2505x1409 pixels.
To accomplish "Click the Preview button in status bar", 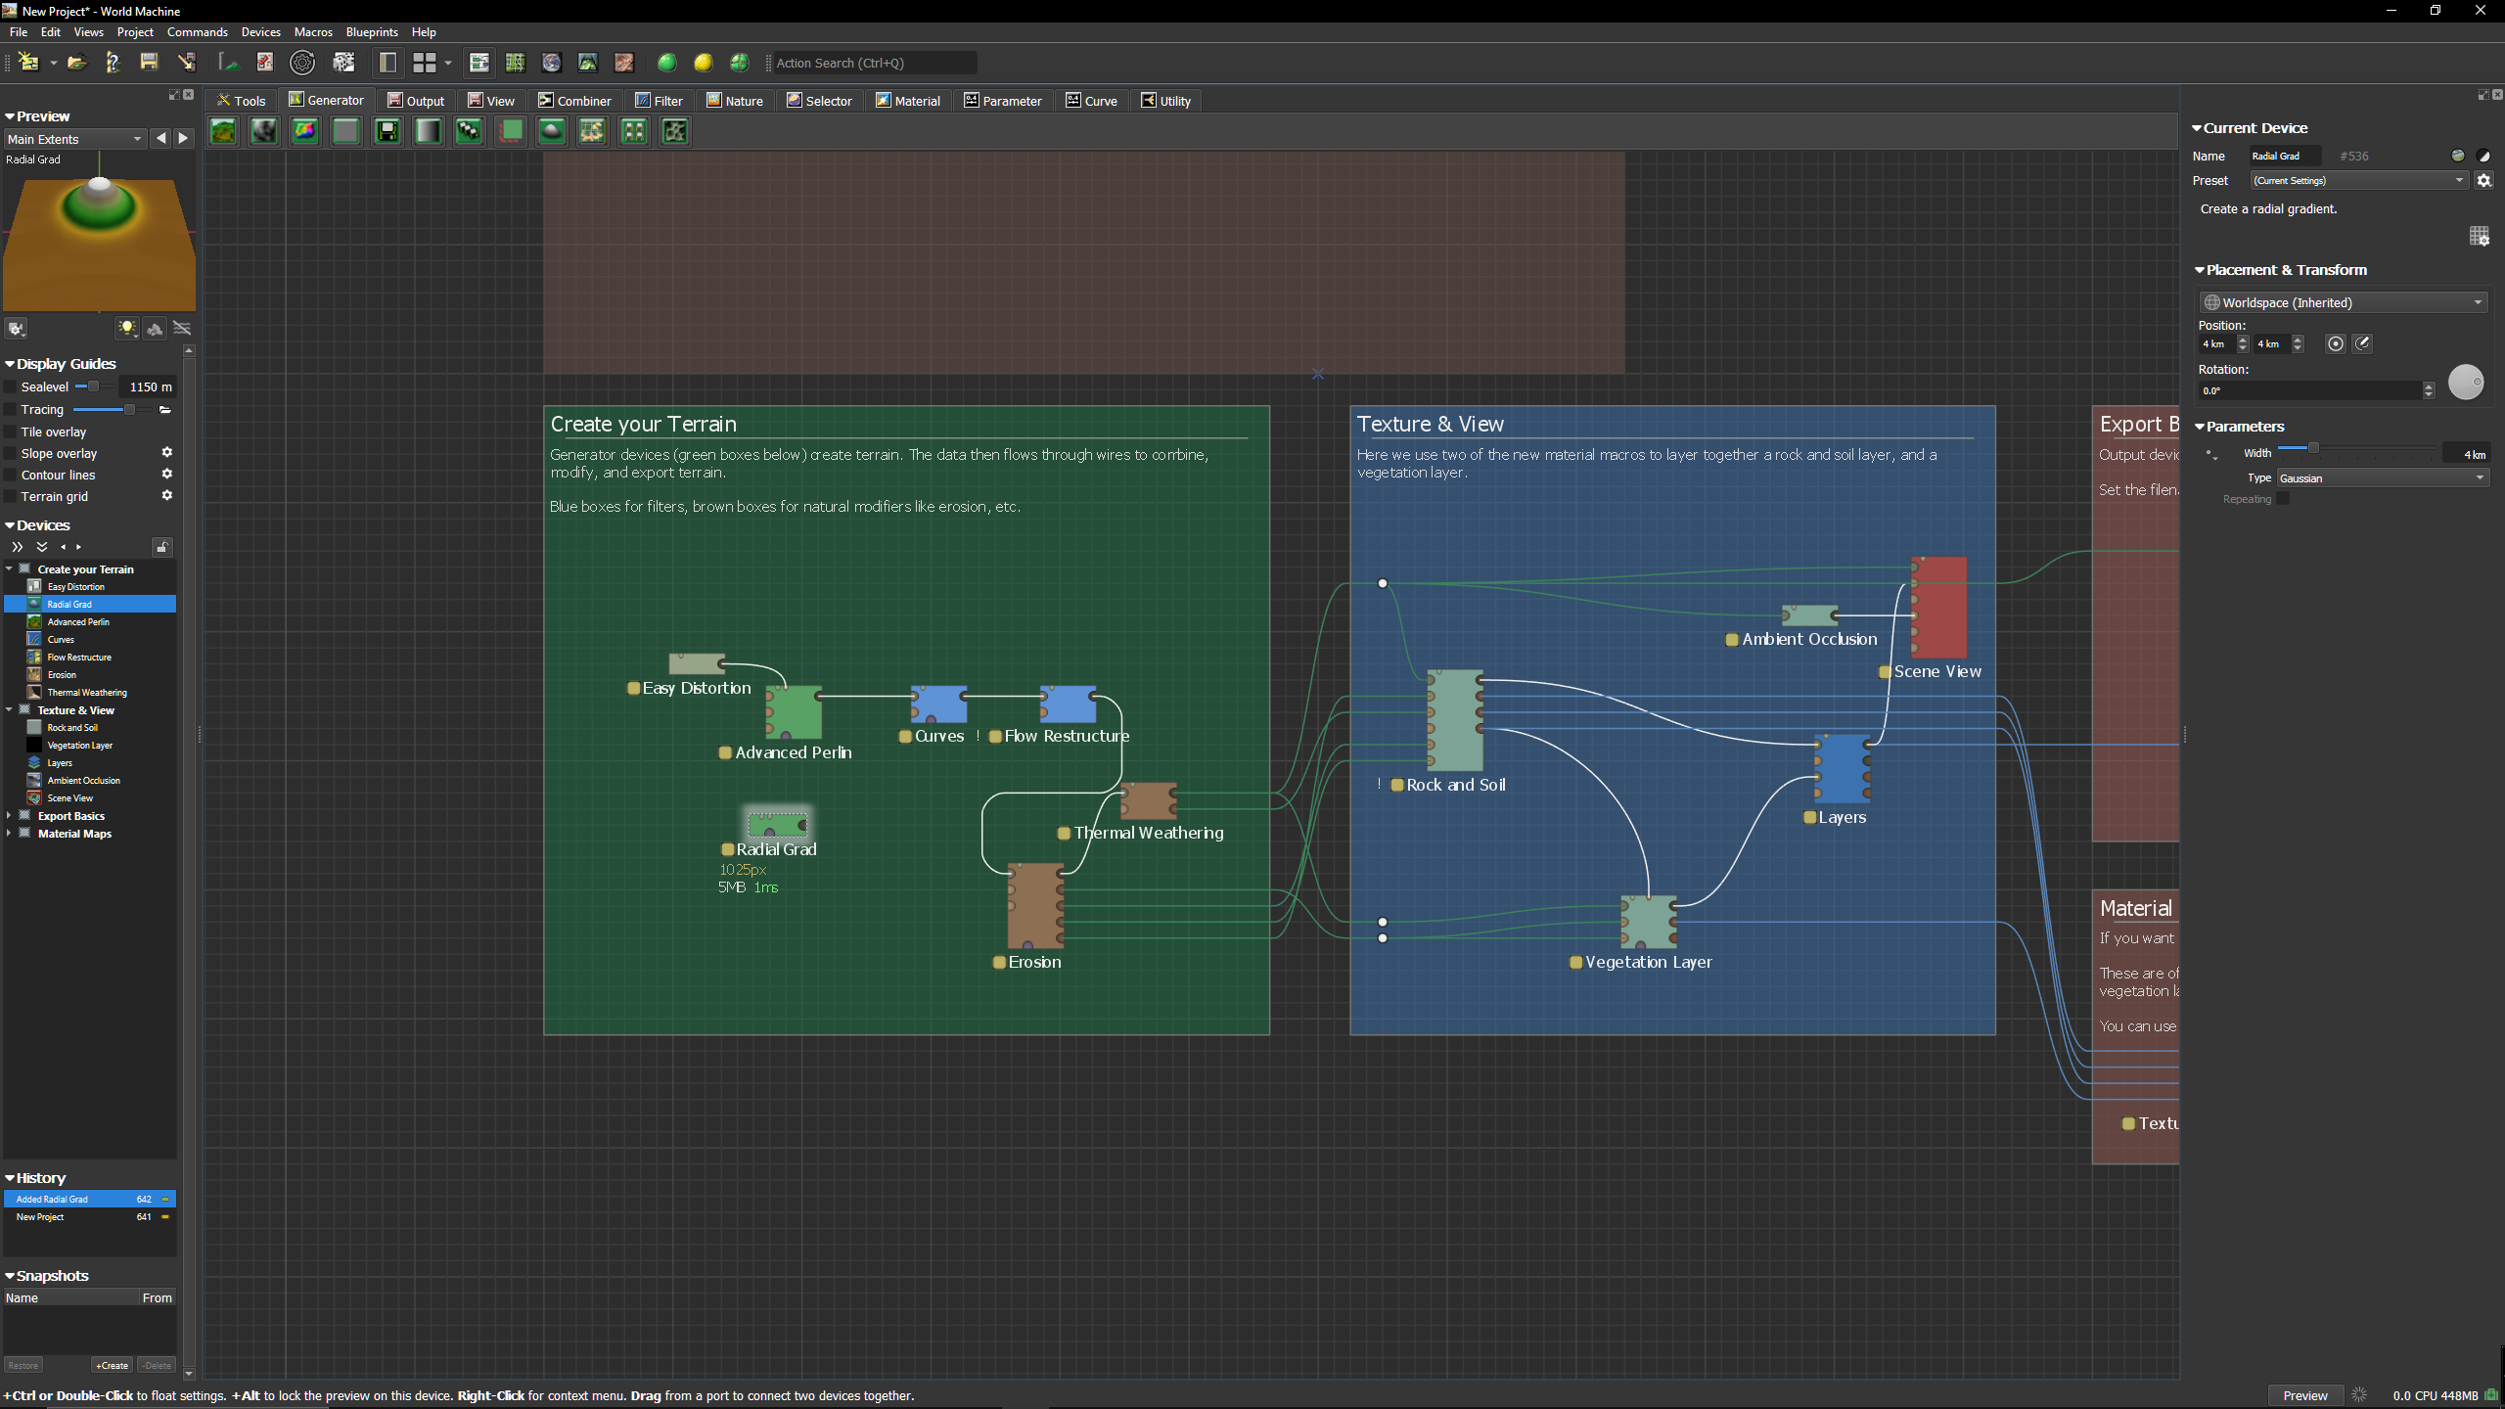I will coord(2304,1395).
